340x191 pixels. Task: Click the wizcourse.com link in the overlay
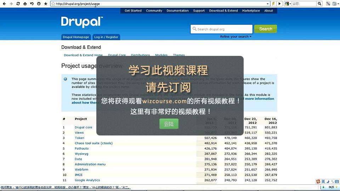click(x=165, y=101)
